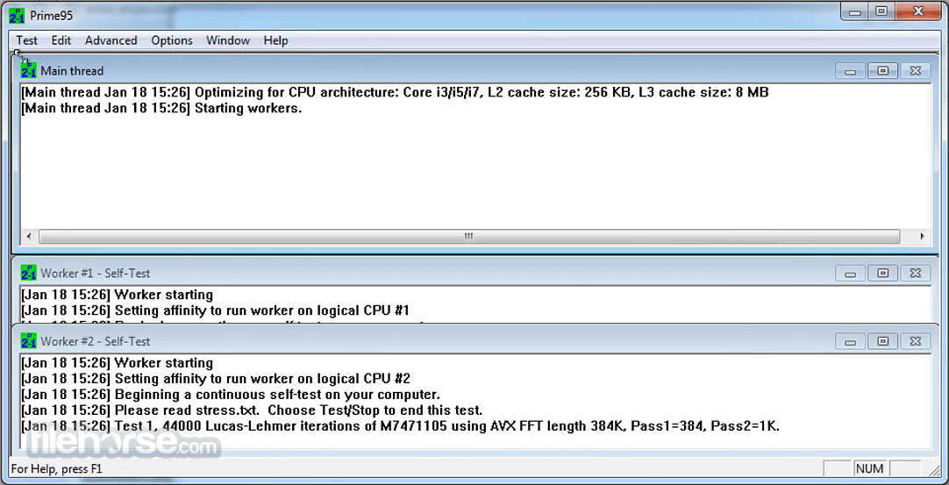Minimize the Worker #1 window
Screen dimensions: 949x485
(851, 274)
